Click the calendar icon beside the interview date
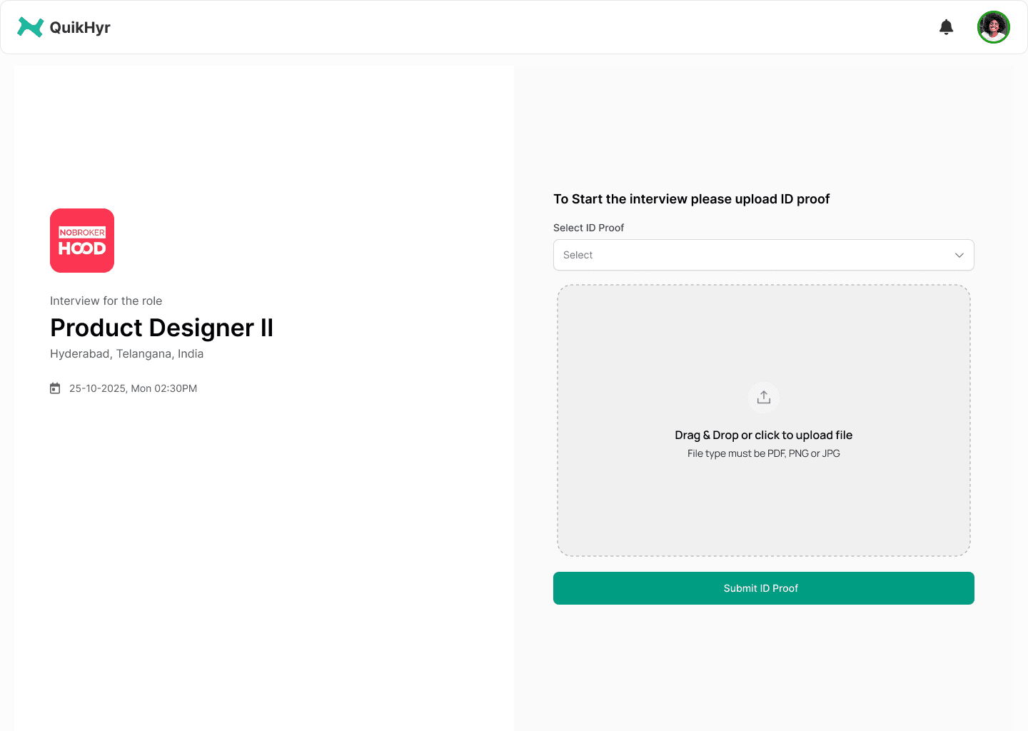Screen dimensions: 1028x731 click(x=55, y=388)
